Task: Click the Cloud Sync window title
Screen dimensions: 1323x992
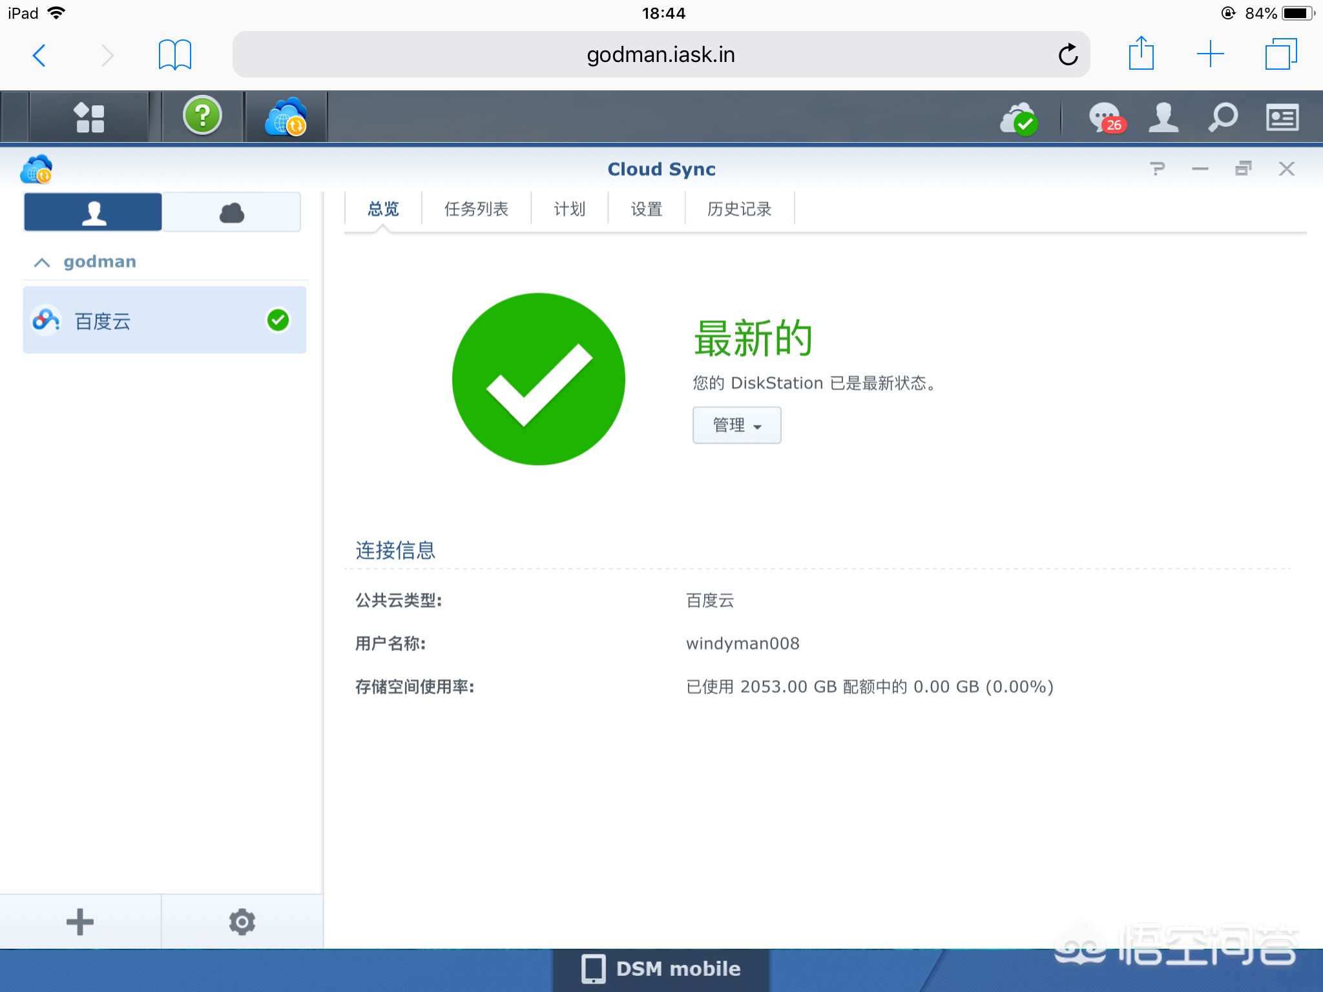Action: [x=661, y=169]
